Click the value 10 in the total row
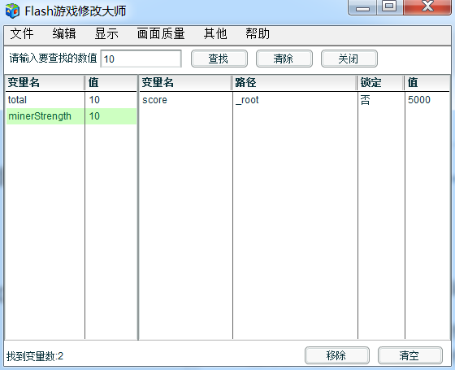This screenshot has width=455, height=370. [x=94, y=100]
